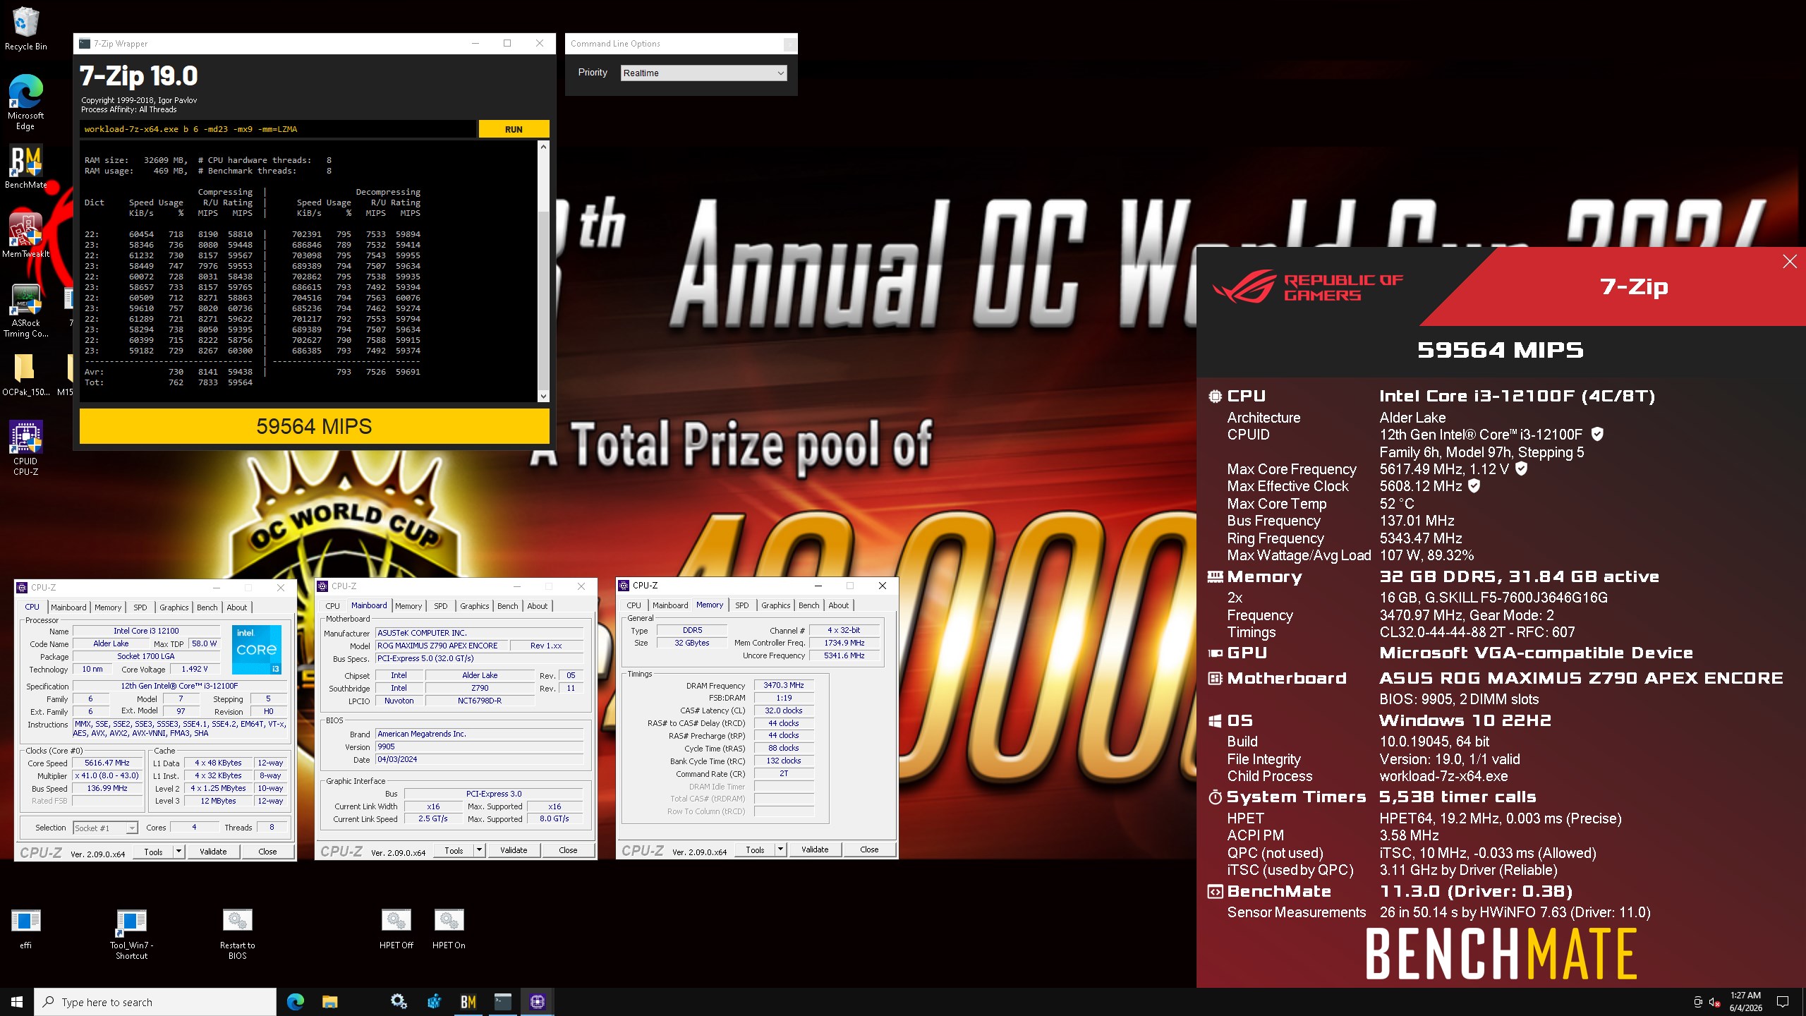Image resolution: width=1806 pixels, height=1016 pixels.
Task: Click the 7-Zip output scrollbar up arrow
Action: point(543,147)
